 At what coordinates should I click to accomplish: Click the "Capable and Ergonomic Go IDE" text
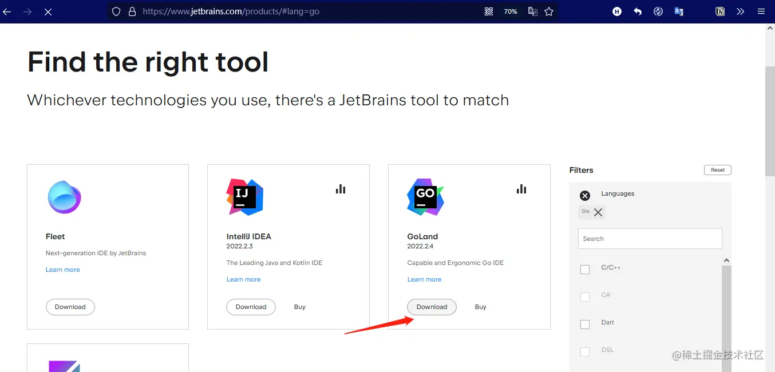(x=456, y=263)
